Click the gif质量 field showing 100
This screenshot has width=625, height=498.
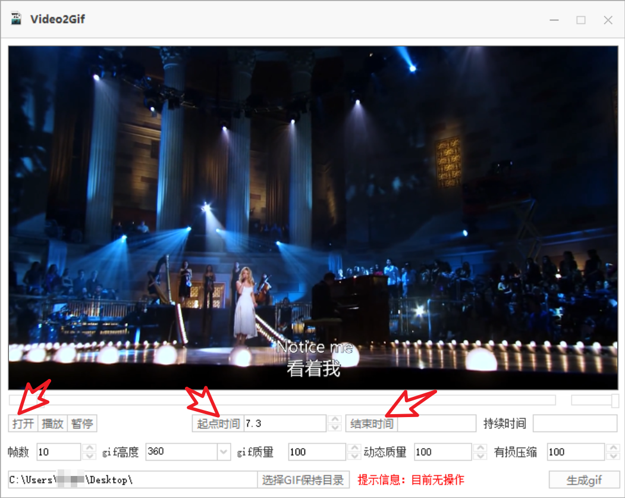coord(318,452)
